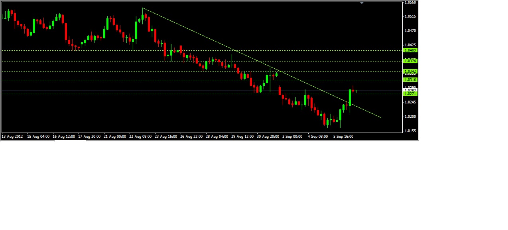This screenshot has height=230, width=508.
Task: Click the chart shift triangle marker
Action: click(x=362, y=3)
